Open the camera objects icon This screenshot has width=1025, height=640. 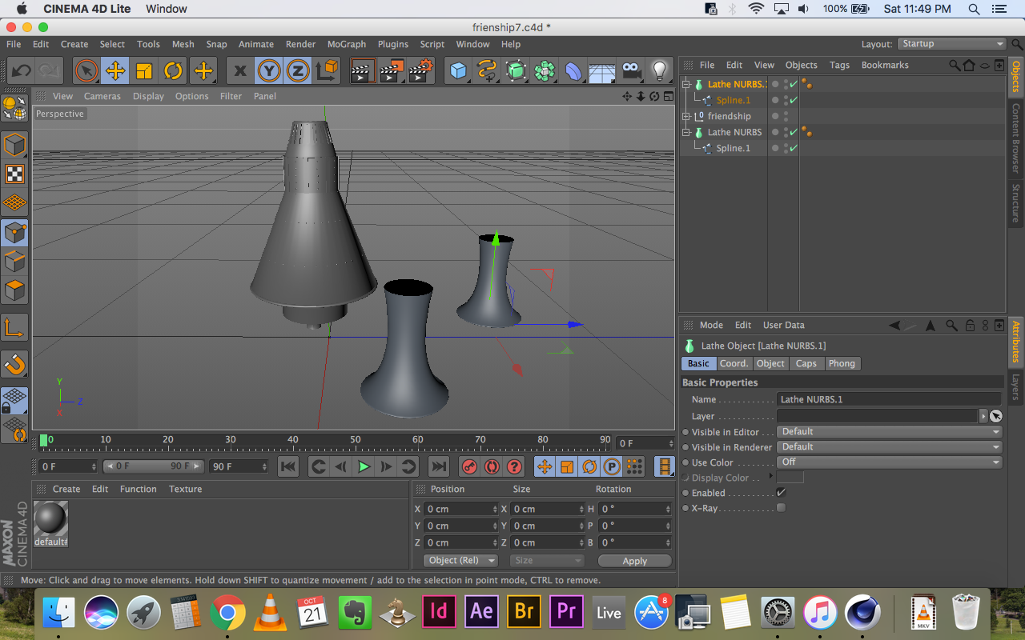click(630, 71)
